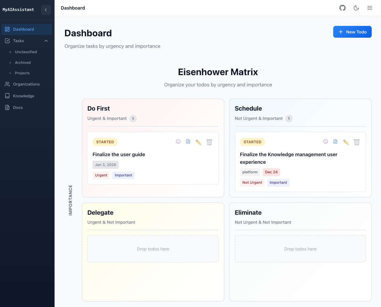Screen dimensions: 381x307
Task: Open the document icon on user guide todo
Action: [x=188, y=142]
